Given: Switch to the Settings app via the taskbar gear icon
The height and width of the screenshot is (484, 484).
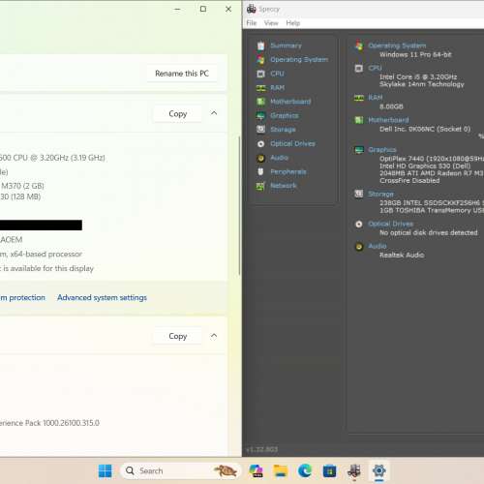Looking at the screenshot, I should pyautogui.click(x=378, y=470).
